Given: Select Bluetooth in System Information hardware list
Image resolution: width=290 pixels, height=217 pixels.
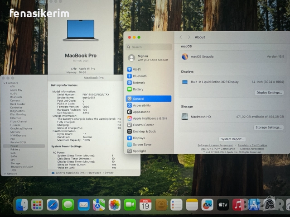Looking at the screenshot, I should 16,97.
